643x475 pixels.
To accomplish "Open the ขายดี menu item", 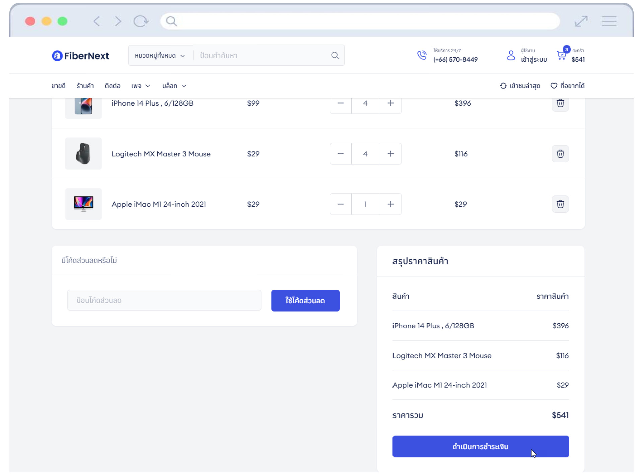I will click(59, 86).
